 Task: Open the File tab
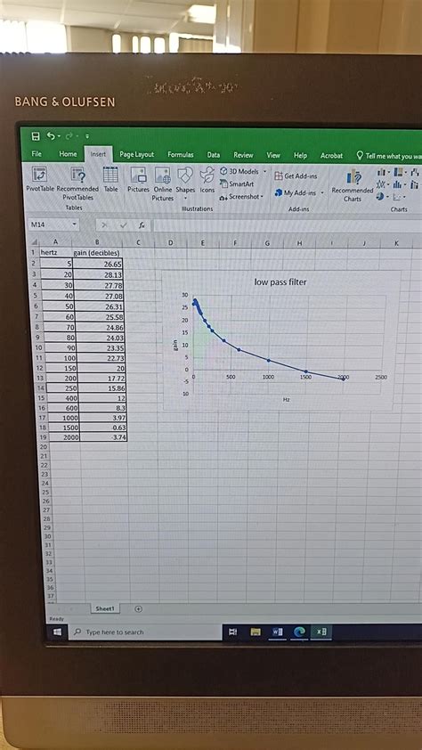tap(37, 154)
